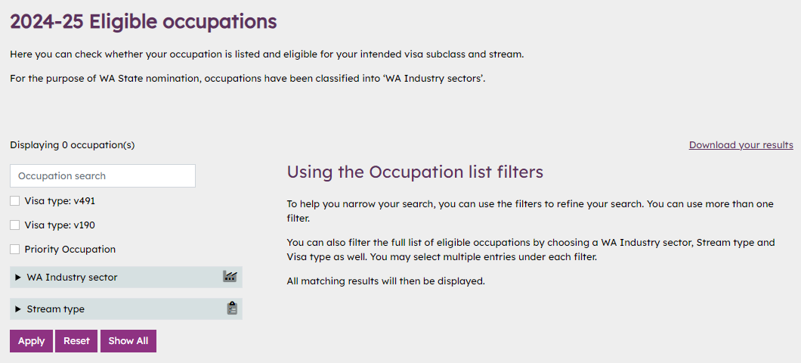Click the Show All button
The height and width of the screenshot is (363, 801).
pyautogui.click(x=128, y=341)
